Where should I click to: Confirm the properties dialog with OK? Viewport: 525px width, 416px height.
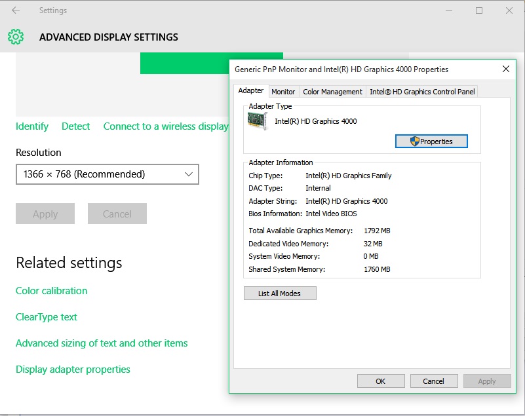point(381,381)
